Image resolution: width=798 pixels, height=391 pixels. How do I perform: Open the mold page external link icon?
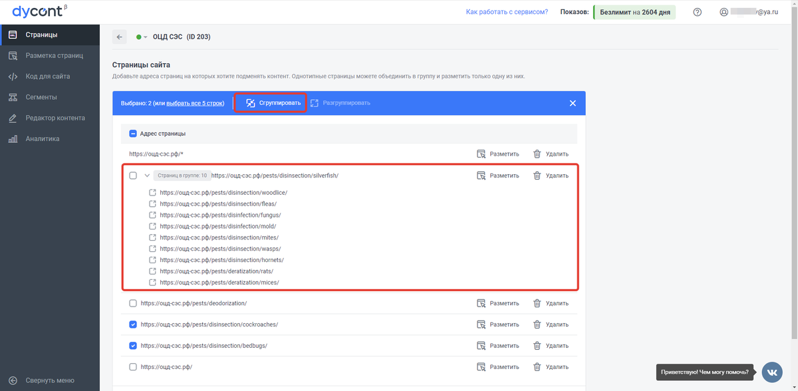point(152,226)
